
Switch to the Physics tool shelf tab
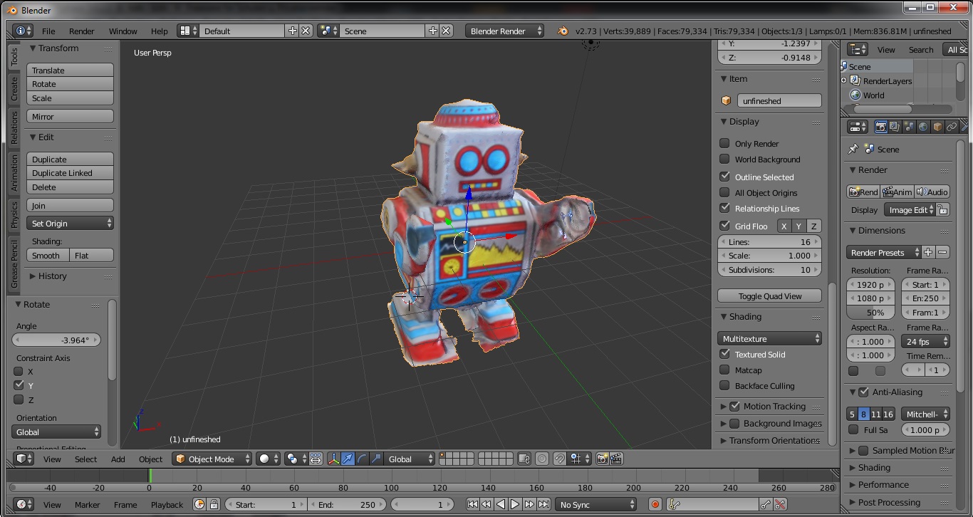click(x=14, y=214)
